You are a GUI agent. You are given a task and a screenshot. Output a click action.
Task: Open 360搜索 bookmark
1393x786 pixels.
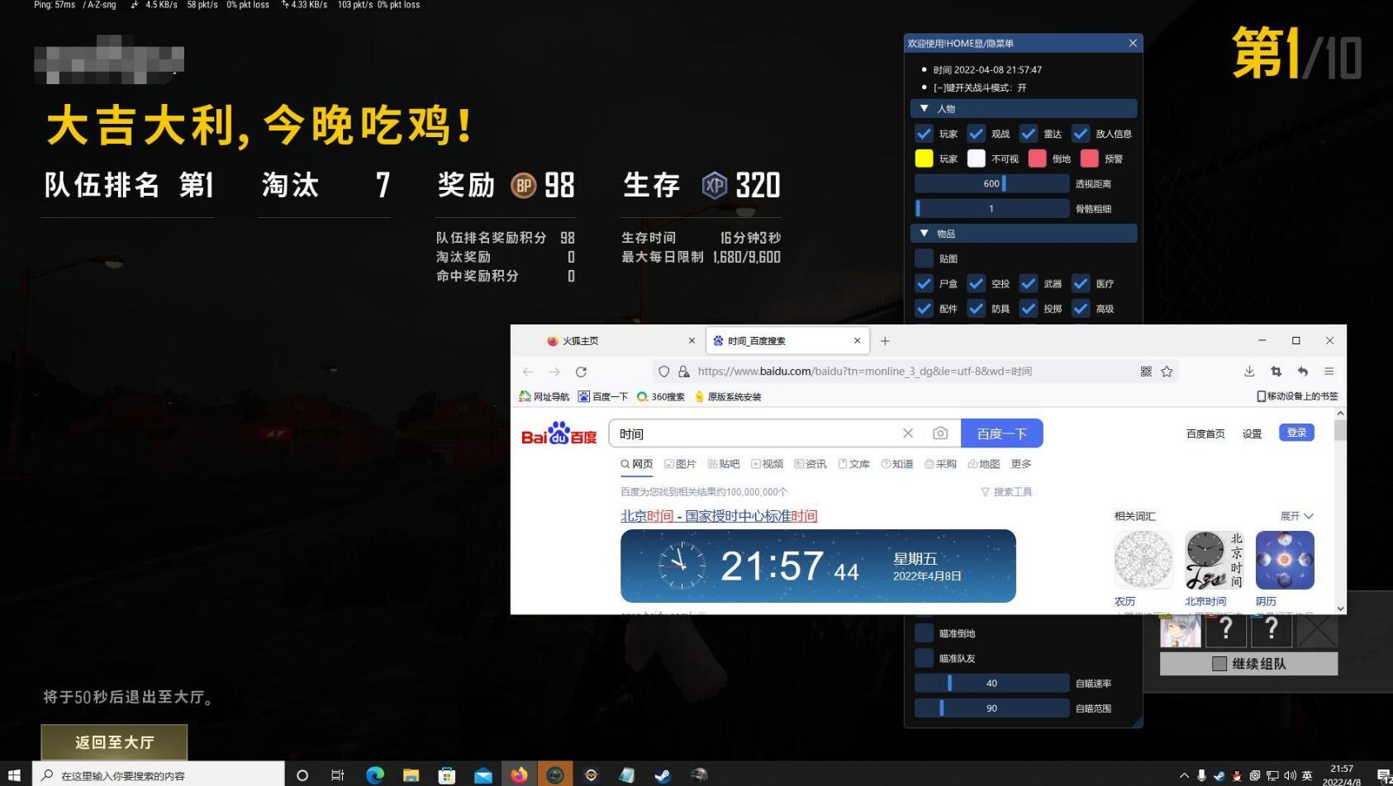click(x=660, y=397)
